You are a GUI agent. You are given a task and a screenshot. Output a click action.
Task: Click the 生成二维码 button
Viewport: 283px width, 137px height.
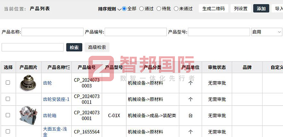pyautogui.click(x=214, y=8)
